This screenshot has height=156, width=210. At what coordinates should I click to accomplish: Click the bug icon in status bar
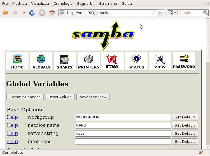click(x=201, y=153)
